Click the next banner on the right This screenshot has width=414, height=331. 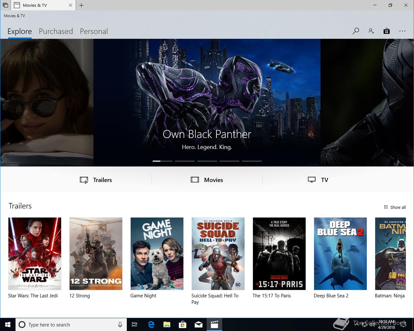(367, 102)
